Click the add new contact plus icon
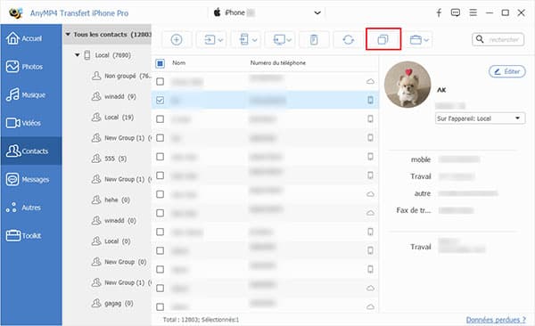535x326 pixels. tap(177, 40)
